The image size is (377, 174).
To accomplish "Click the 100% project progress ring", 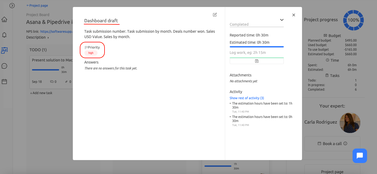I will 353,20.
